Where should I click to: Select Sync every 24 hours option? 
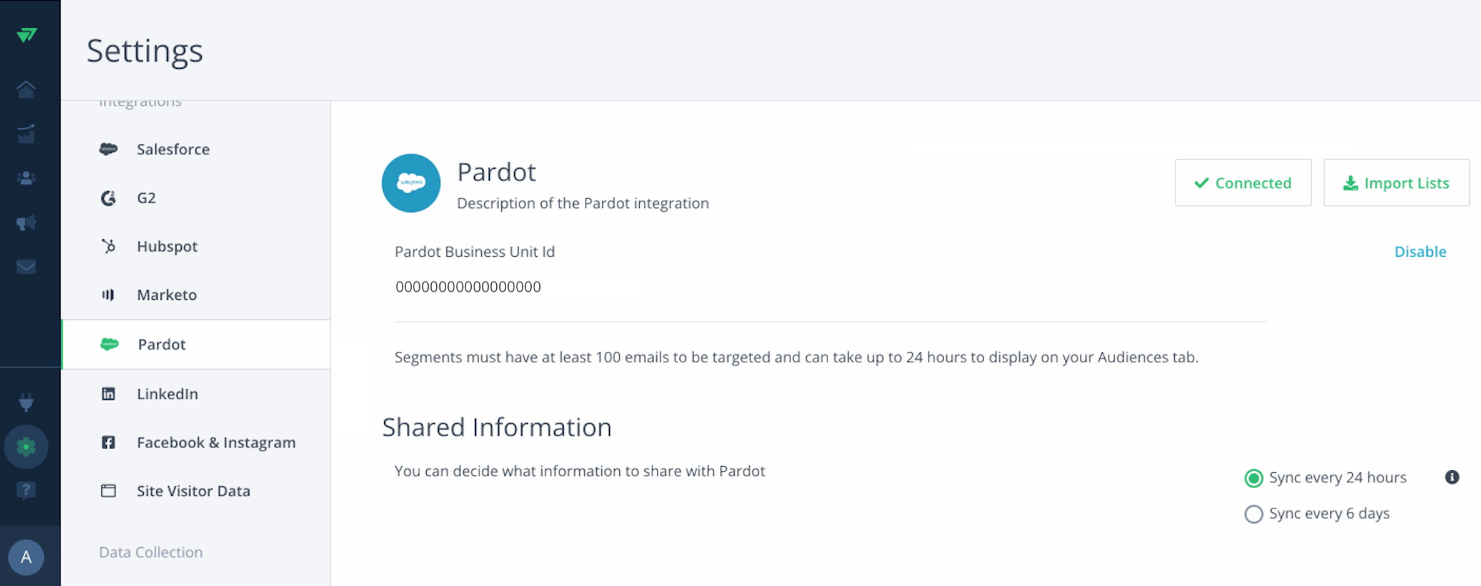[1325, 478]
